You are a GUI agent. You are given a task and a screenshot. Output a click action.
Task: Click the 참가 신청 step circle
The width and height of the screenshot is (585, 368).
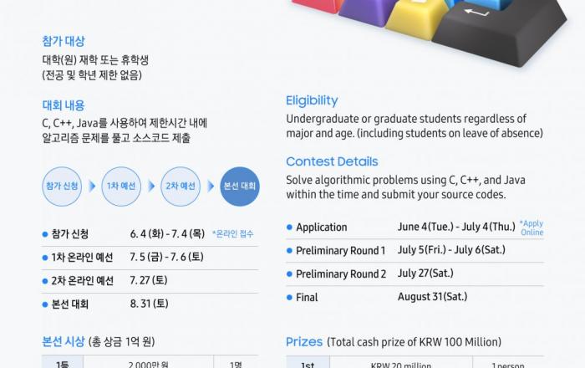(62, 187)
